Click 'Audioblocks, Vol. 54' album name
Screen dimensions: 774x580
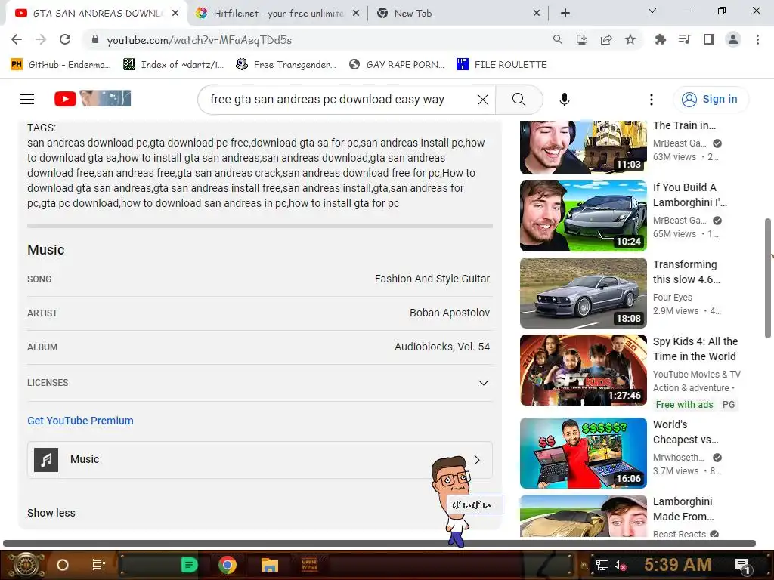[x=441, y=347]
